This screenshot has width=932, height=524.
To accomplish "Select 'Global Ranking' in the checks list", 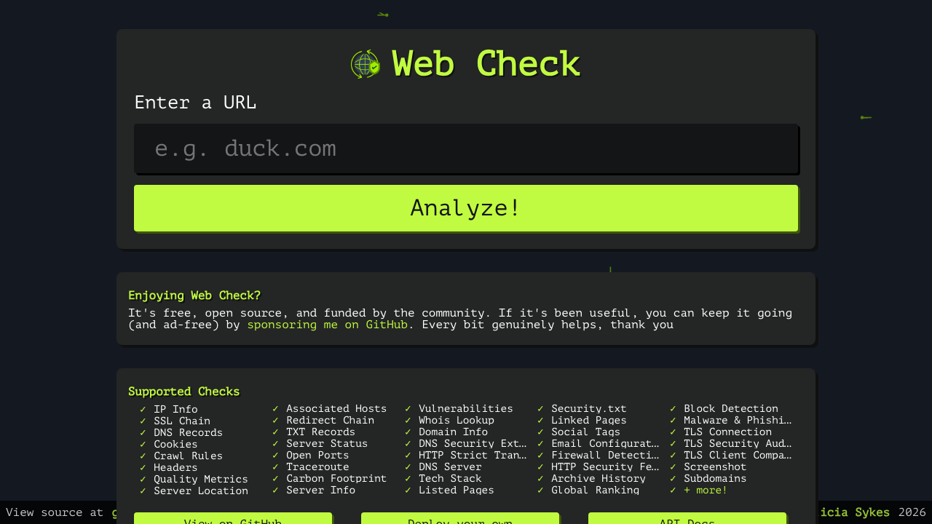I will [596, 490].
